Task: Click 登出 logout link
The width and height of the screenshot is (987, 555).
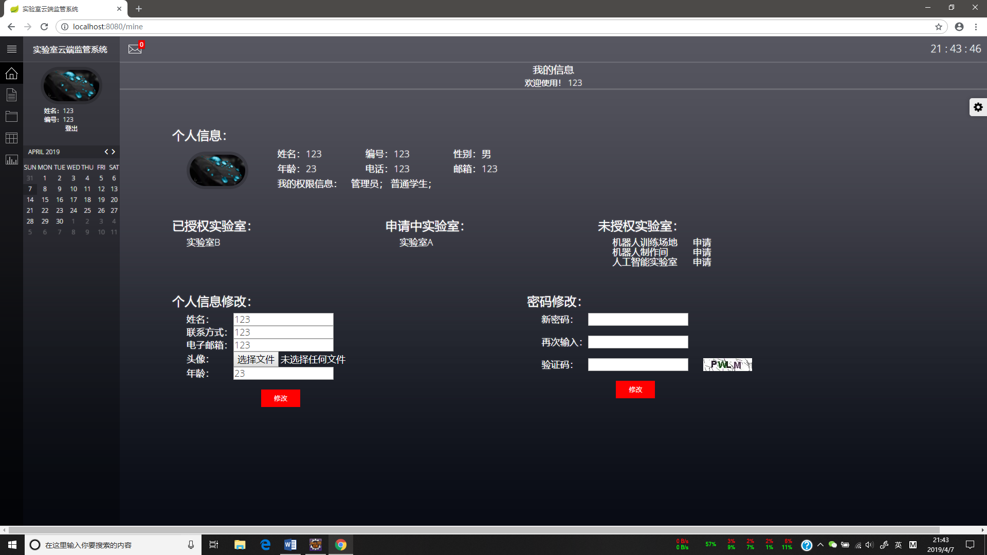Action: pyautogui.click(x=71, y=128)
